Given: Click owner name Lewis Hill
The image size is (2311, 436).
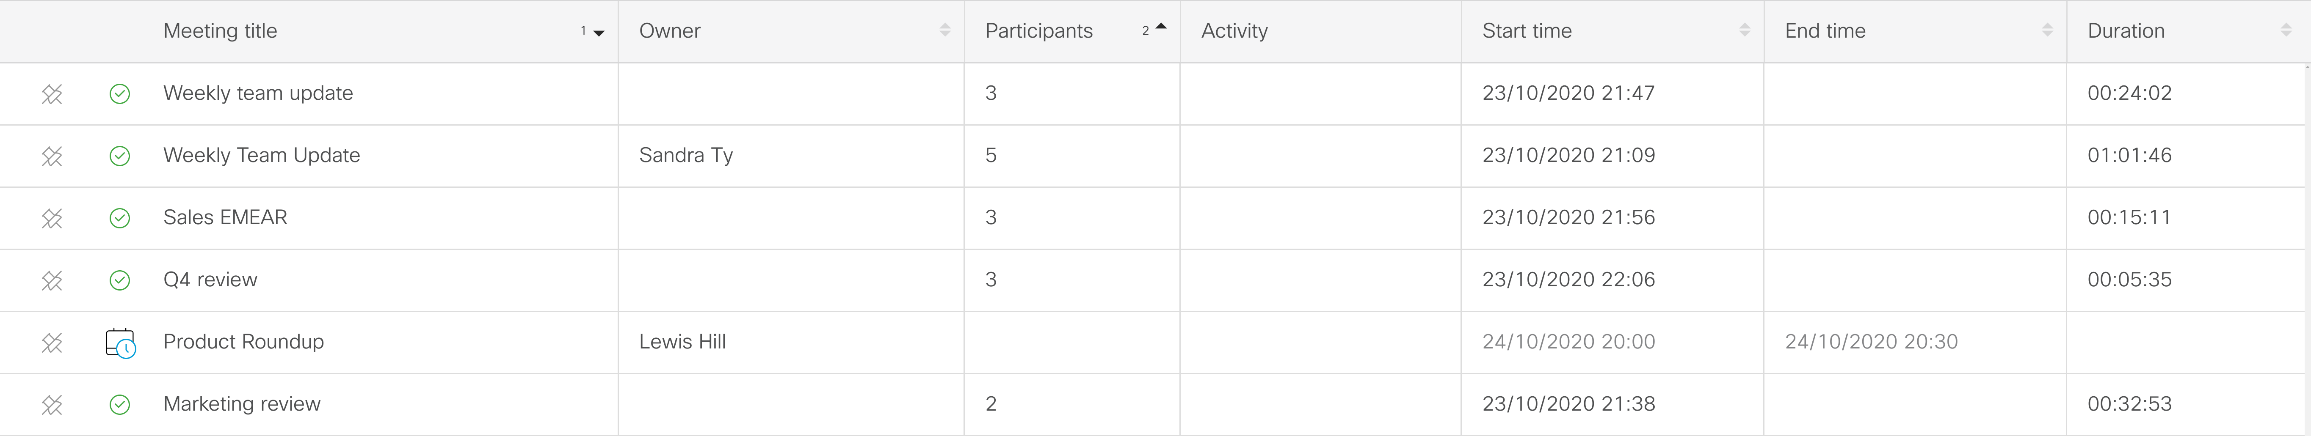Looking at the screenshot, I should tap(683, 342).
